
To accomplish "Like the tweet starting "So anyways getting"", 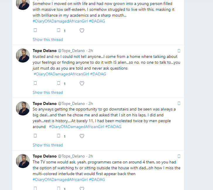I will pos(82,136).
